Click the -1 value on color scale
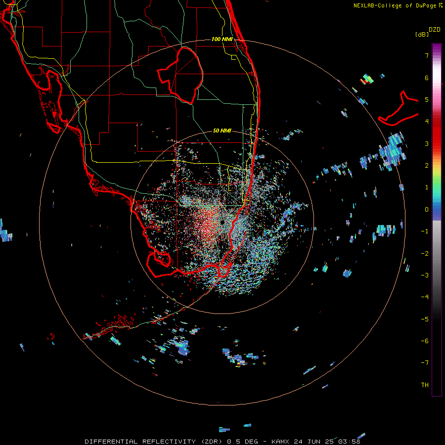The height and width of the screenshot is (445, 445). tap(425, 231)
